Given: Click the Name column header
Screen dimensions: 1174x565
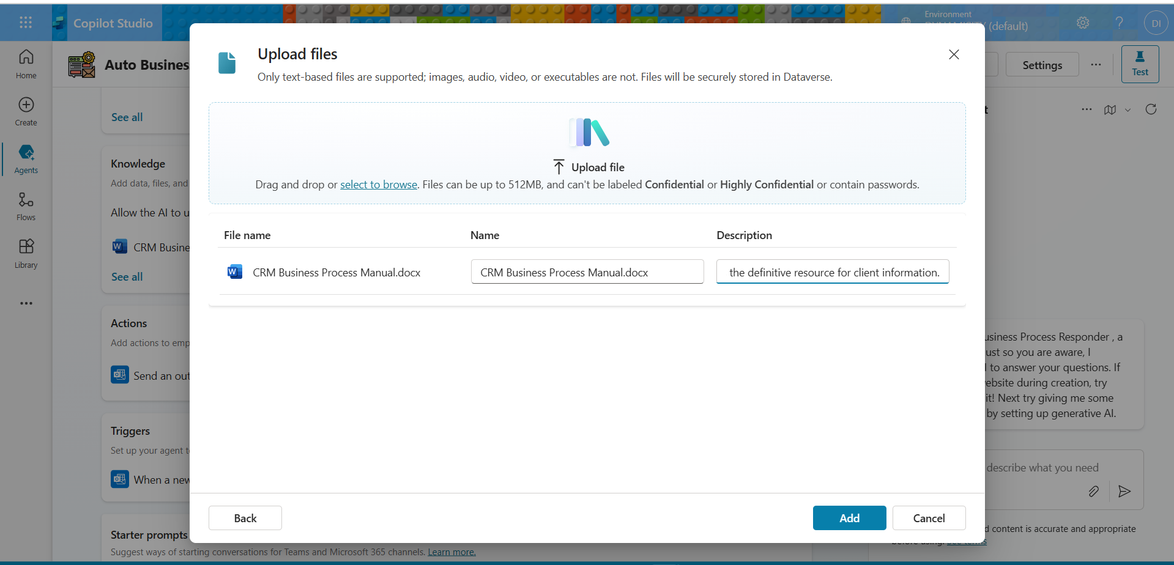Looking at the screenshot, I should pos(485,235).
